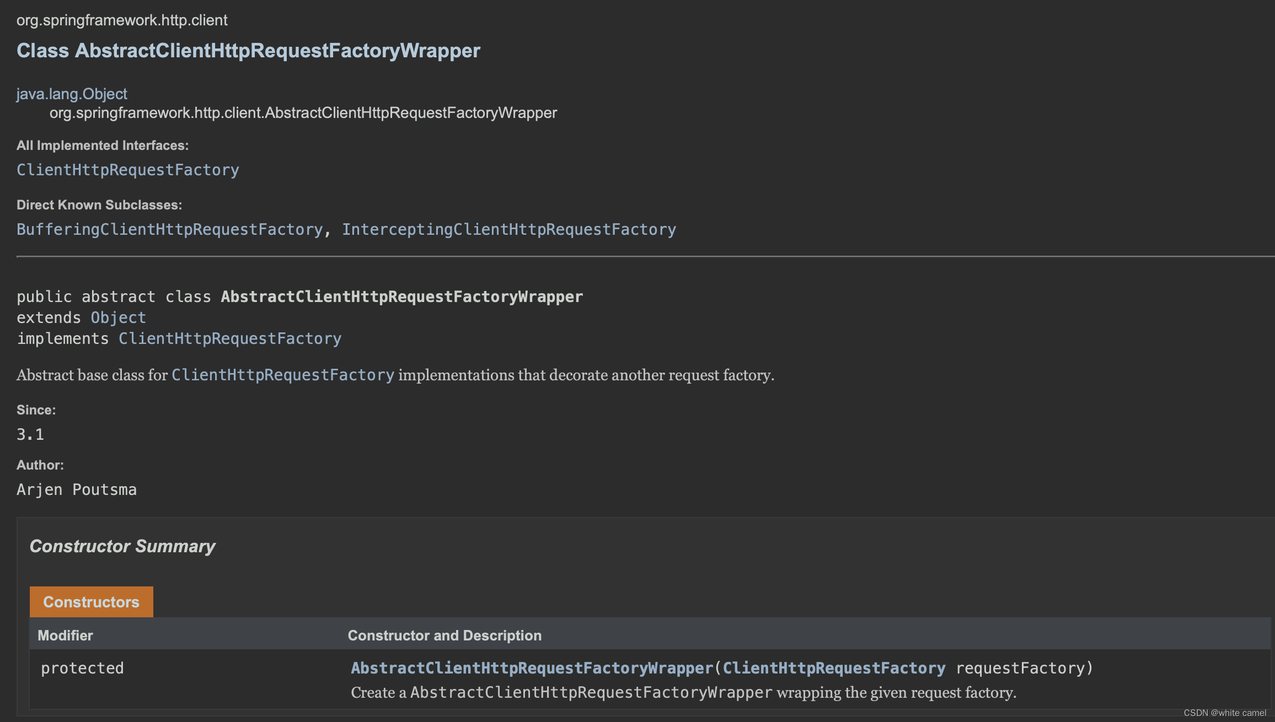
Task: Click the author name Arjen Poutsma
Action: click(x=77, y=489)
